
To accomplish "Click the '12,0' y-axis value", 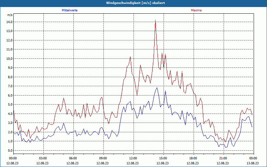I will coord(9,40).
